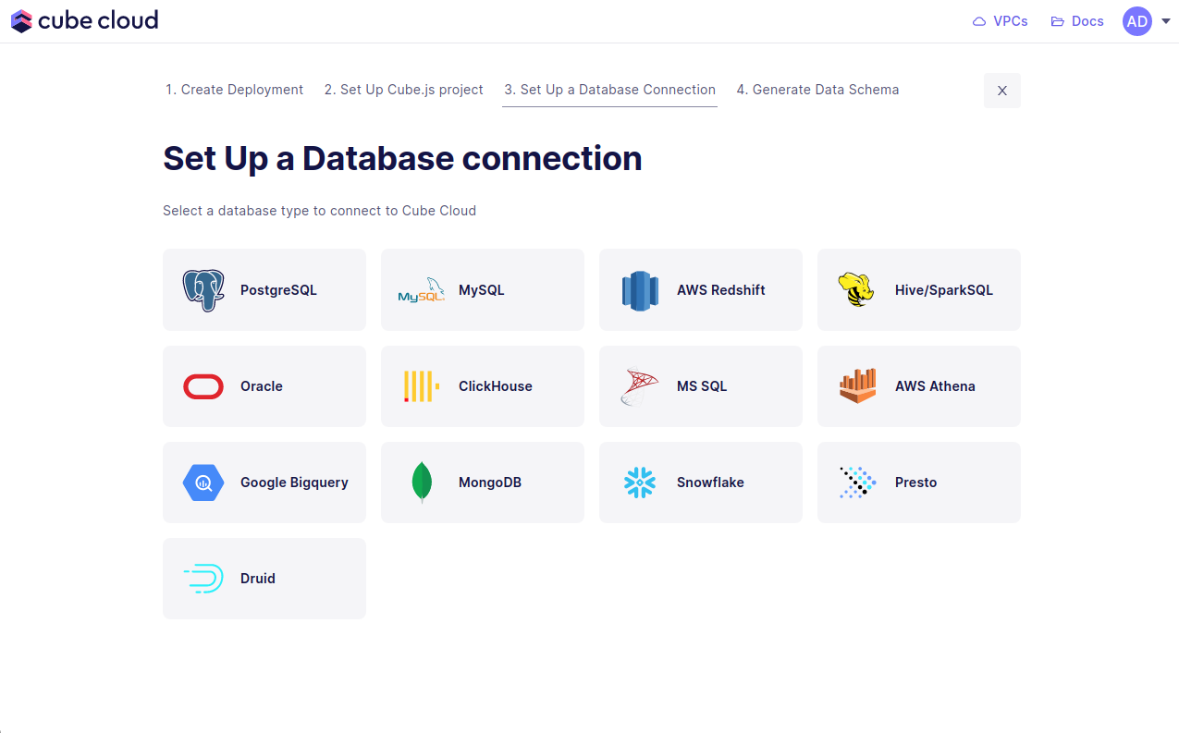Click the AWS Athena orange icon
Screen dimensions: 1179x733
click(858, 386)
